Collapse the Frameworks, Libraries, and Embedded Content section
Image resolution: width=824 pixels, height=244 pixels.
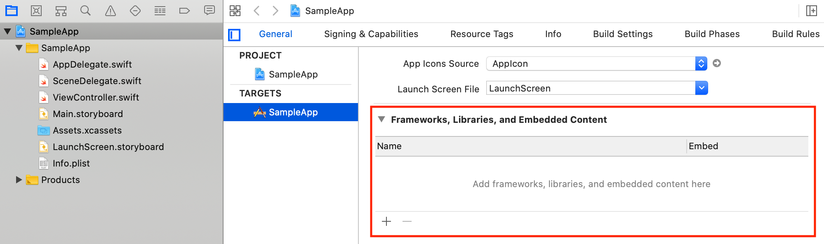[x=381, y=120]
